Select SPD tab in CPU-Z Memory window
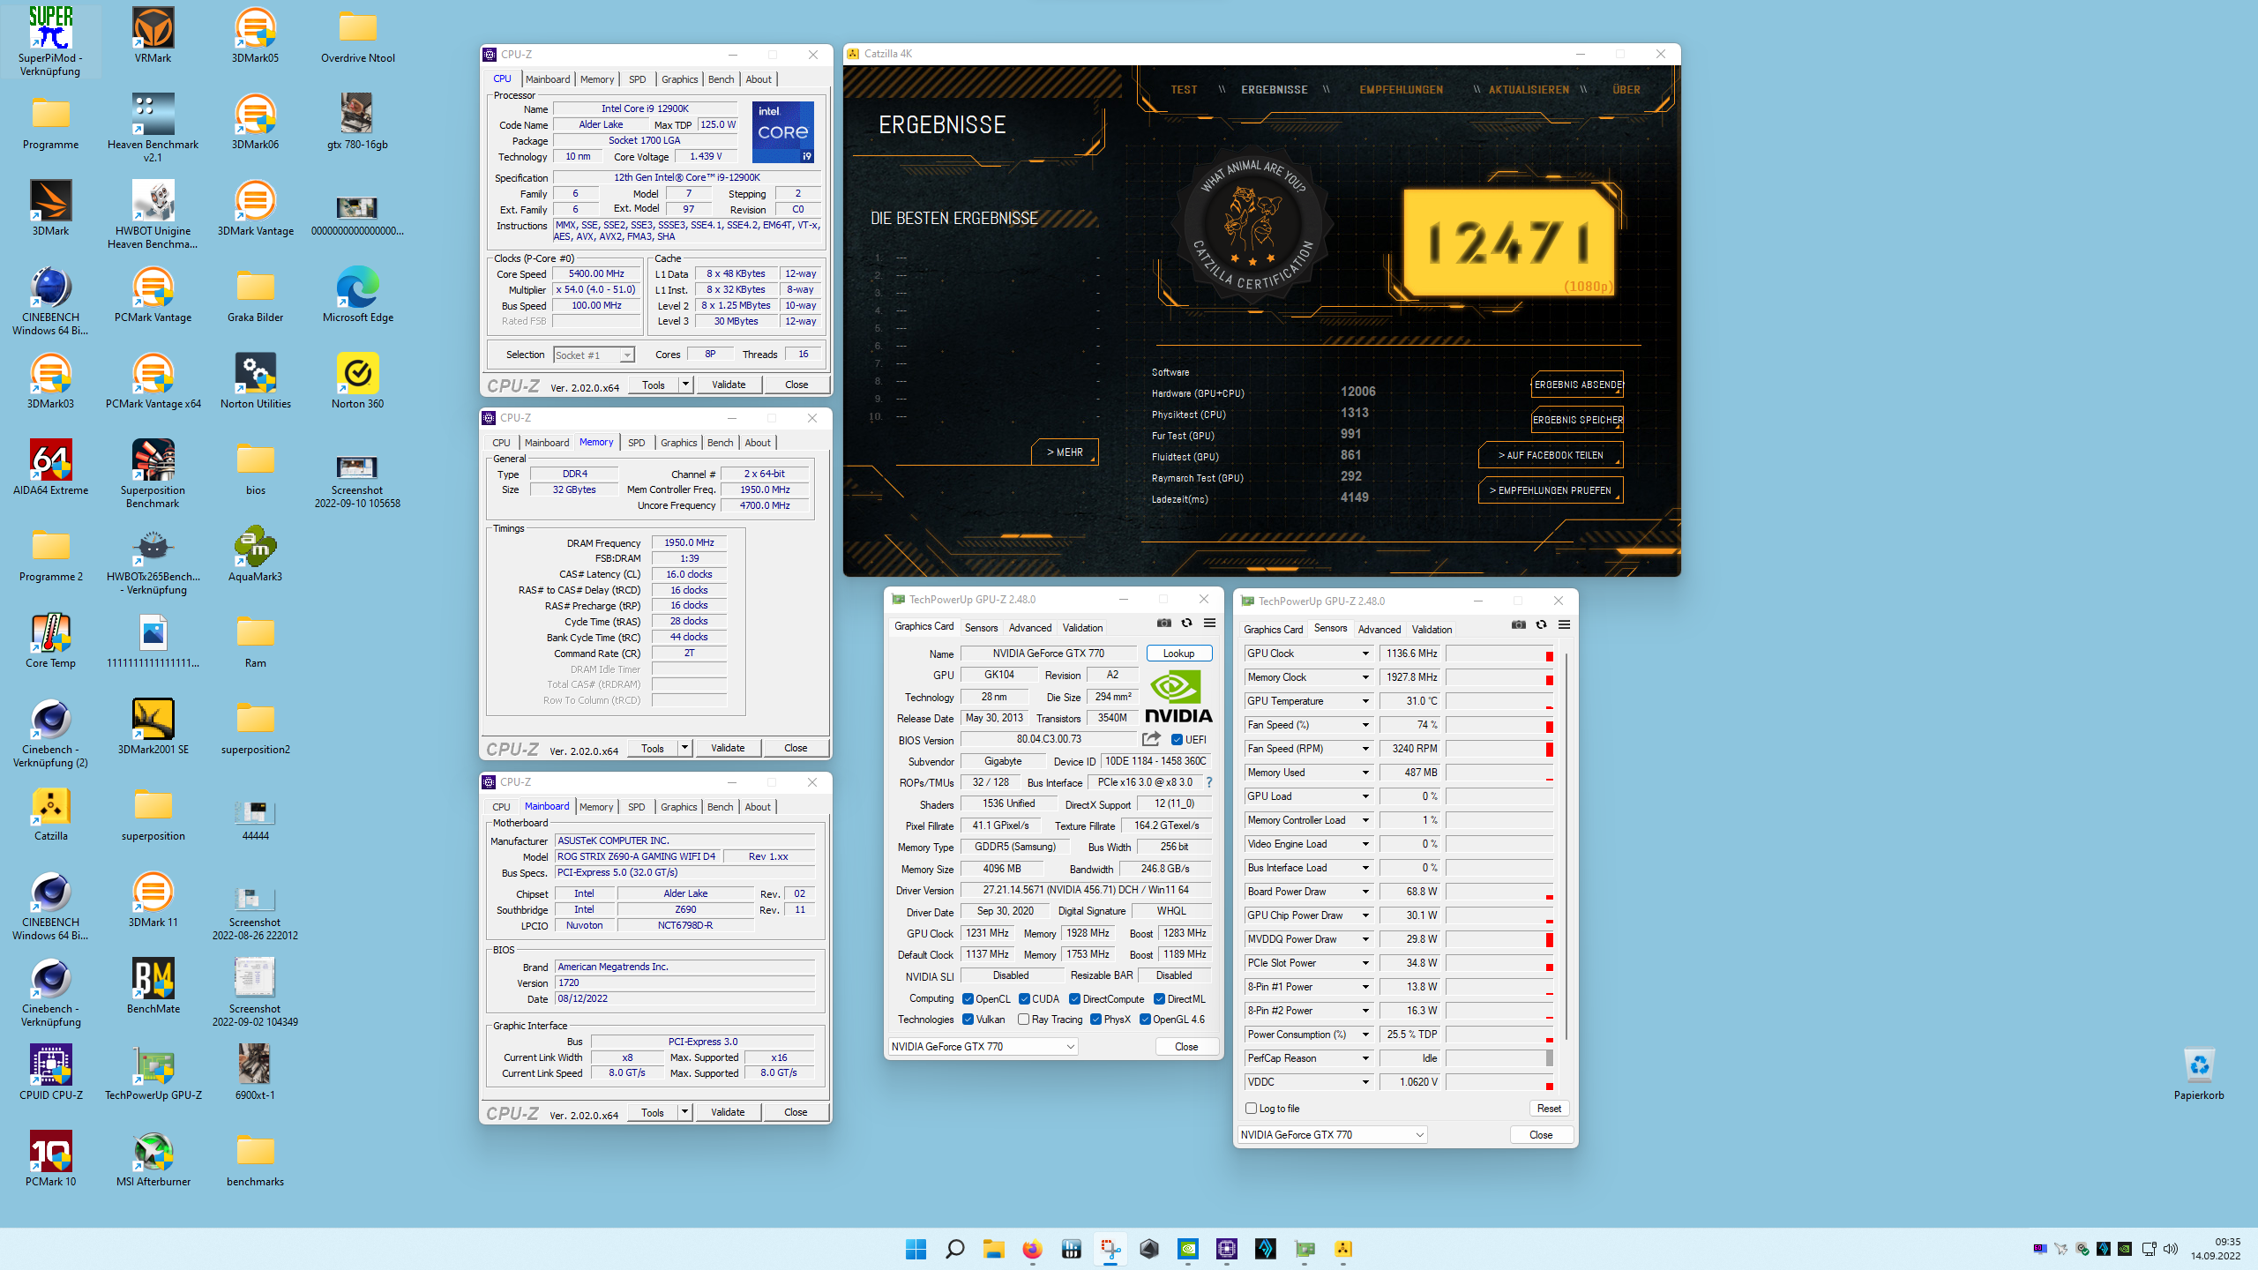The image size is (2258, 1270). [636, 443]
